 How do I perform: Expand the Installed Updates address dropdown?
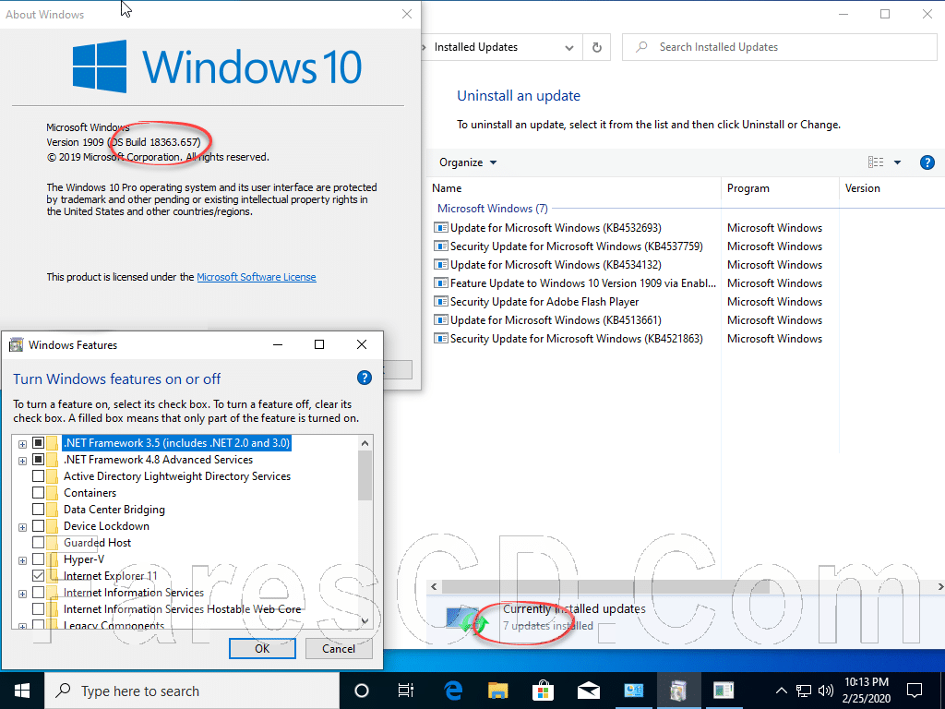click(x=568, y=47)
